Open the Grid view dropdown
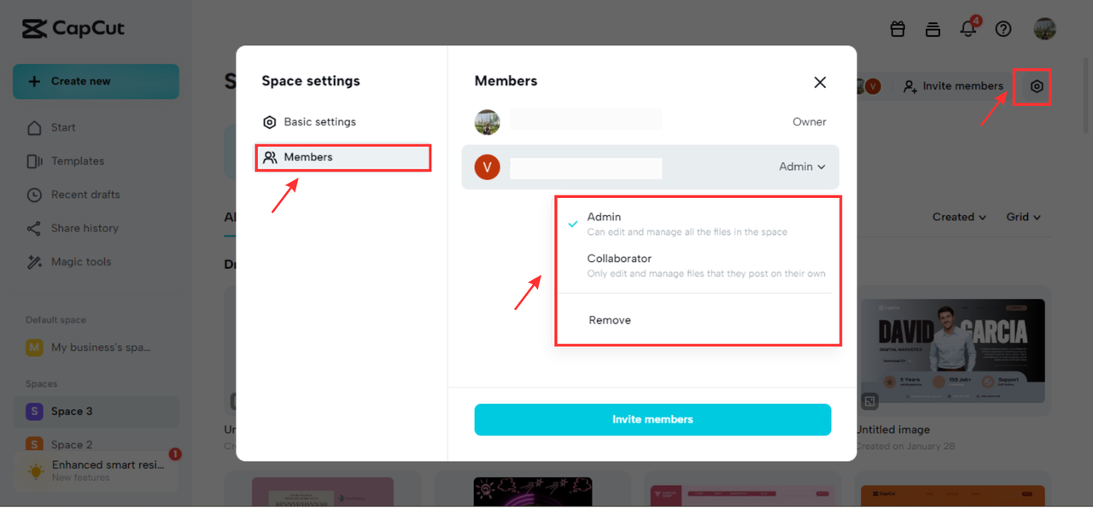Image resolution: width=1093 pixels, height=508 pixels. point(1023,217)
